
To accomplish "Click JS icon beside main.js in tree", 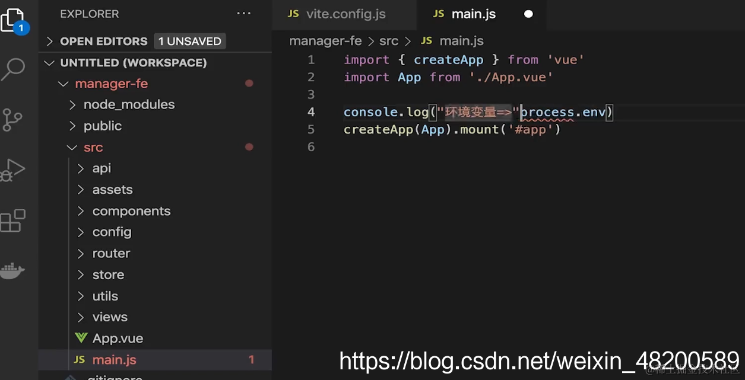I will pyautogui.click(x=79, y=360).
